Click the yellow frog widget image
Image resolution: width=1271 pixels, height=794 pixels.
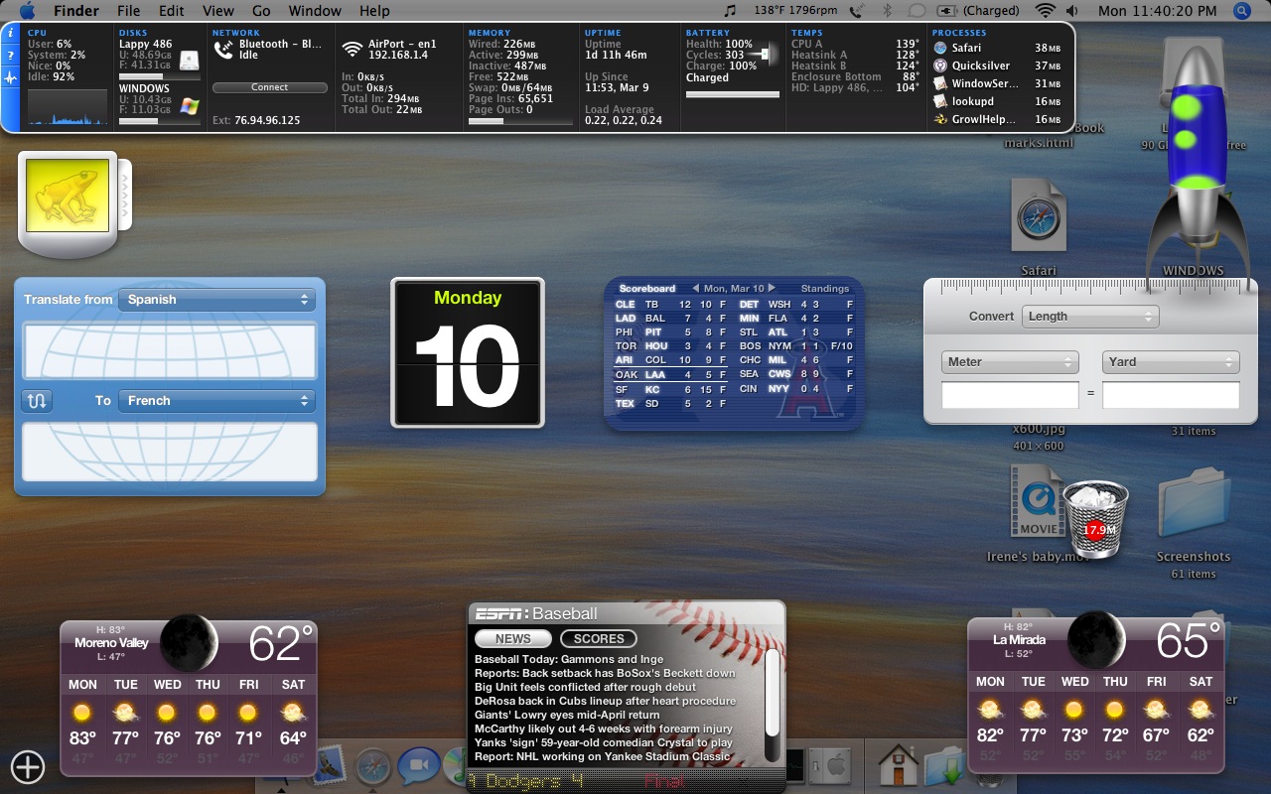[x=67, y=197]
